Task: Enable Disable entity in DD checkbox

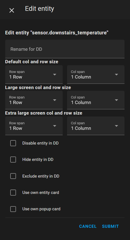Action: 13,143
